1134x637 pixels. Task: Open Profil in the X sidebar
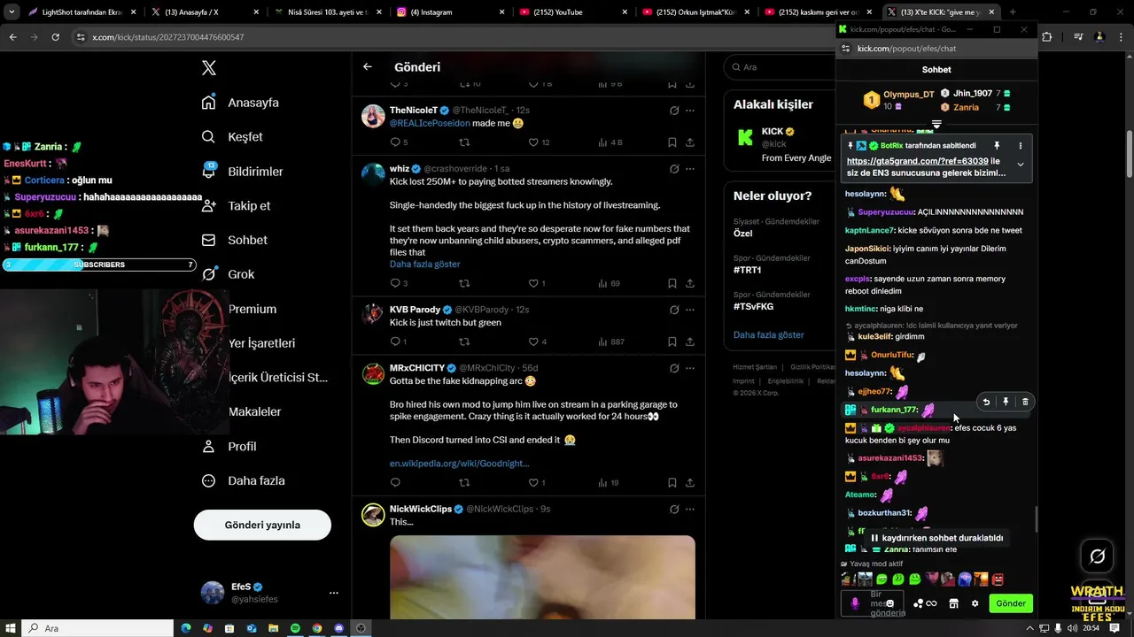click(x=229, y=447)
